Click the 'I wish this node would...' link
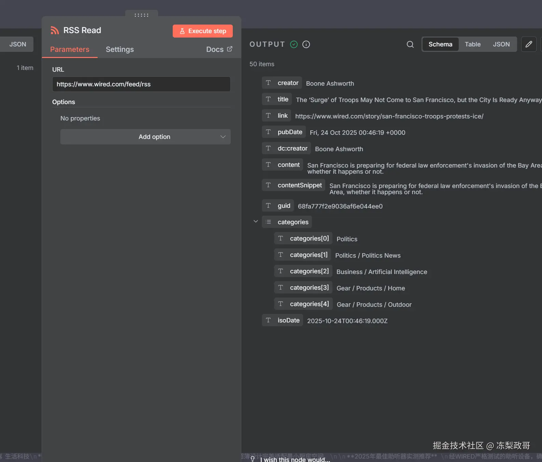This screenshot has width=542, height=462. (295, 459)
